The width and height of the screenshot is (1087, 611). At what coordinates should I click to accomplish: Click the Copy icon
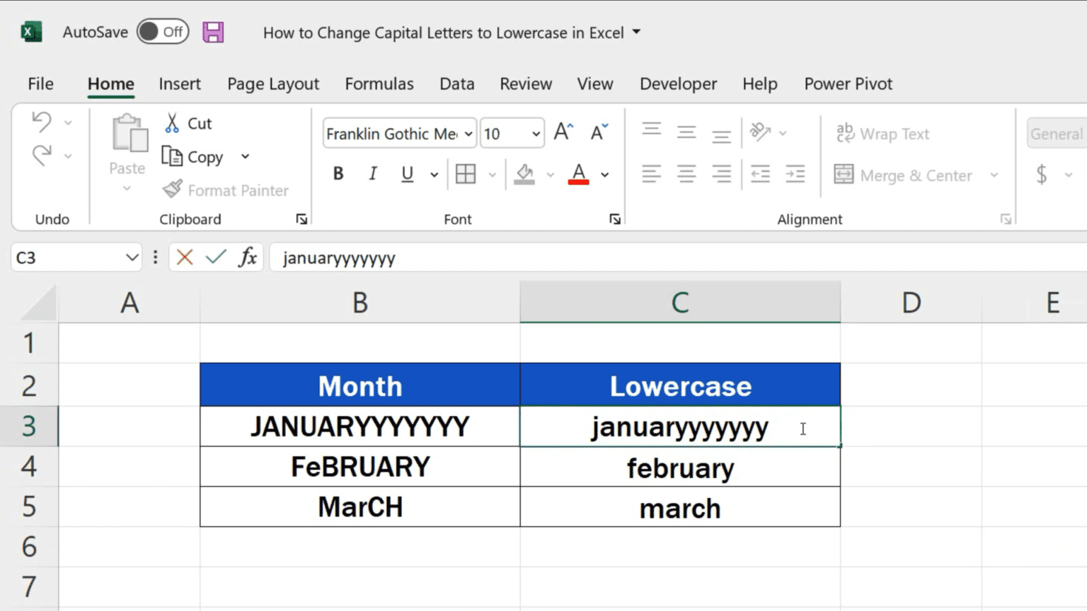pyautogui.click(x=173, y=156)
